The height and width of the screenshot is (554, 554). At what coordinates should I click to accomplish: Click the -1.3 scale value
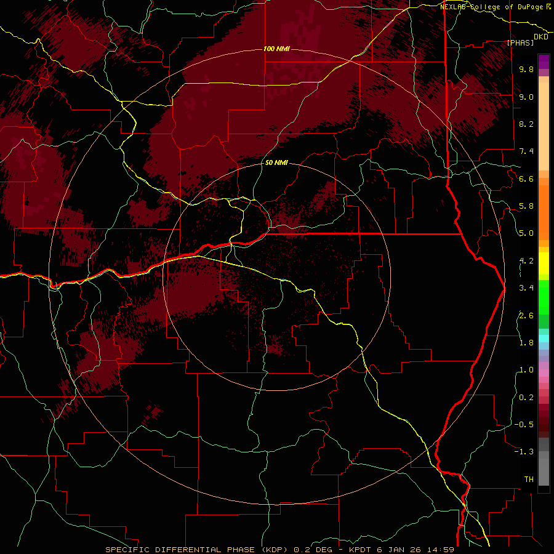(x=524, y=452)
